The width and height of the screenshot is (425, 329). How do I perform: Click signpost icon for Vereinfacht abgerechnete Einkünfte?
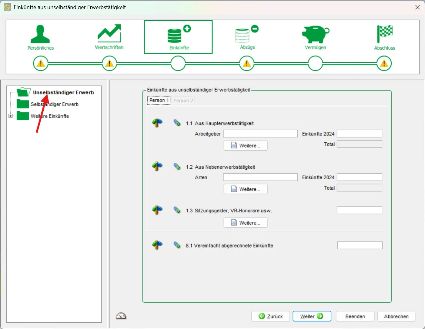157,244
